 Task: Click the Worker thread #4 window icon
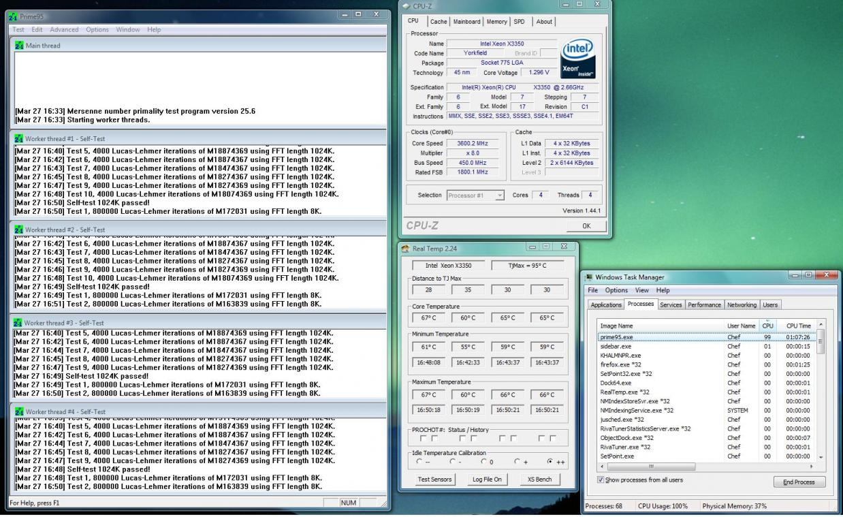tap(19, 411)
